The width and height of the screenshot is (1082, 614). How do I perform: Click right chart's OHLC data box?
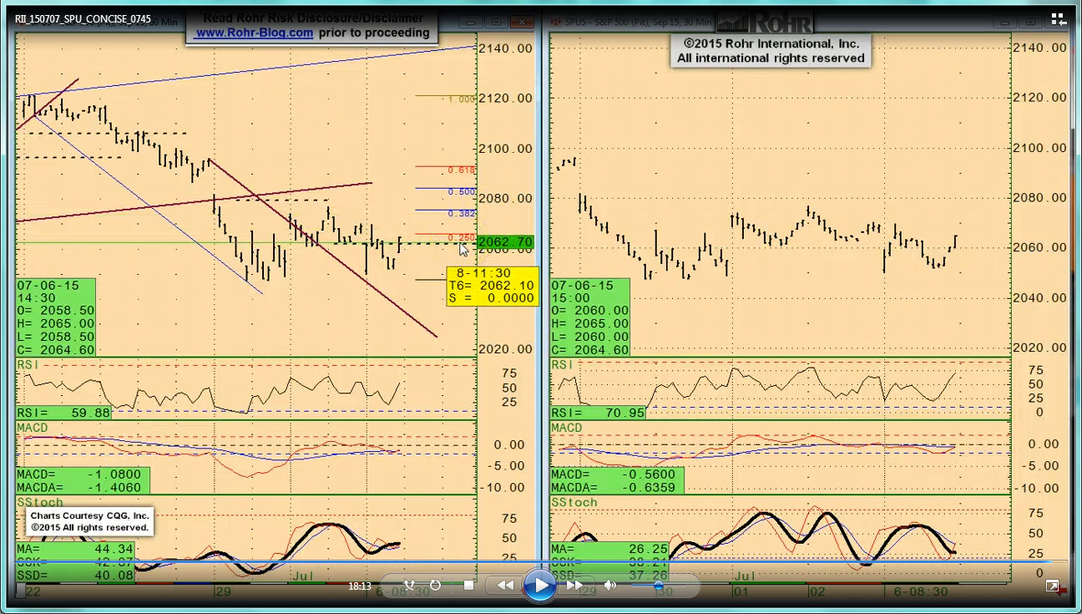click(590, 317)
